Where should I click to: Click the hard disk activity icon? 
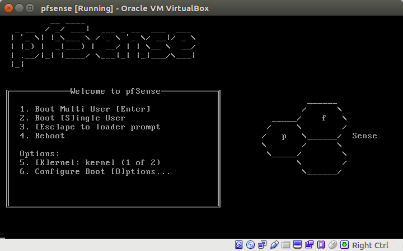click(238, 245)
